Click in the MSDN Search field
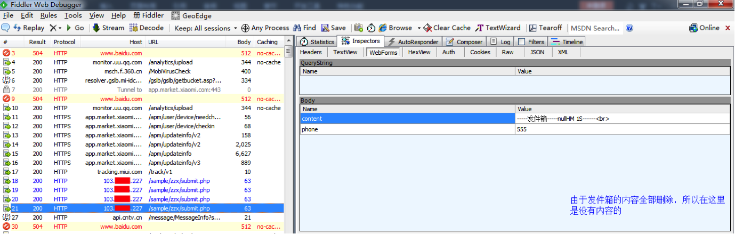This screenshot has height=234, width=735. (594, 28)
